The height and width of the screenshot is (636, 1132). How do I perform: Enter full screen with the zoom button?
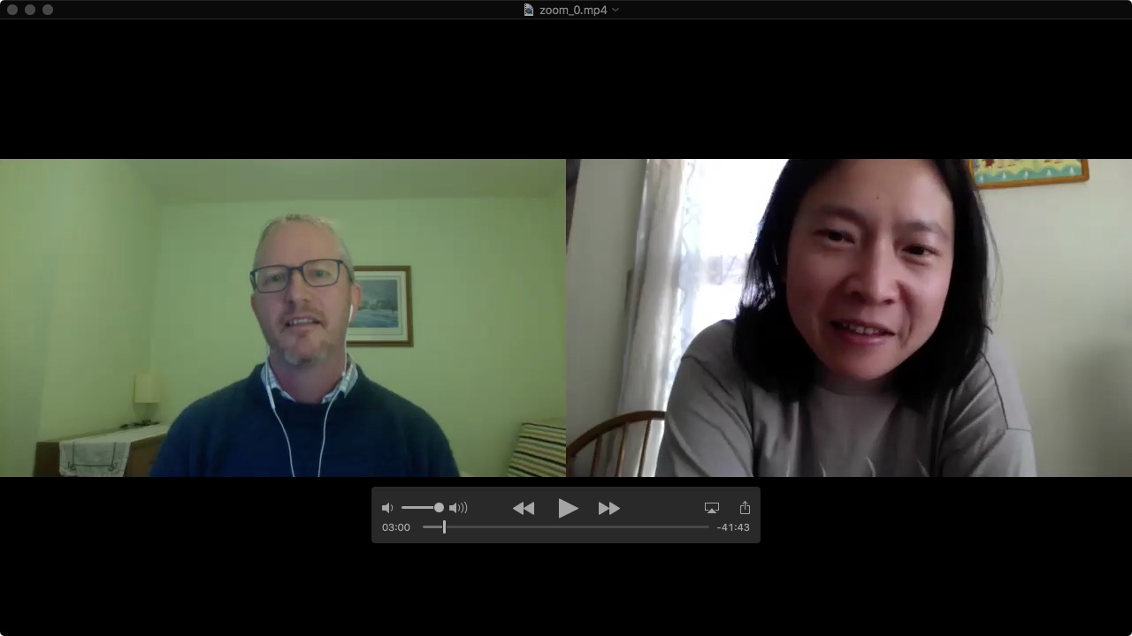[48, 10]
